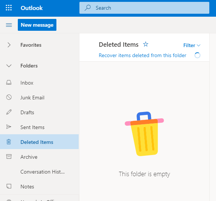The height and width of the screenshot is (201, 216).
Task: Collapse the Folders section chevron
Action: coord(9,66)
